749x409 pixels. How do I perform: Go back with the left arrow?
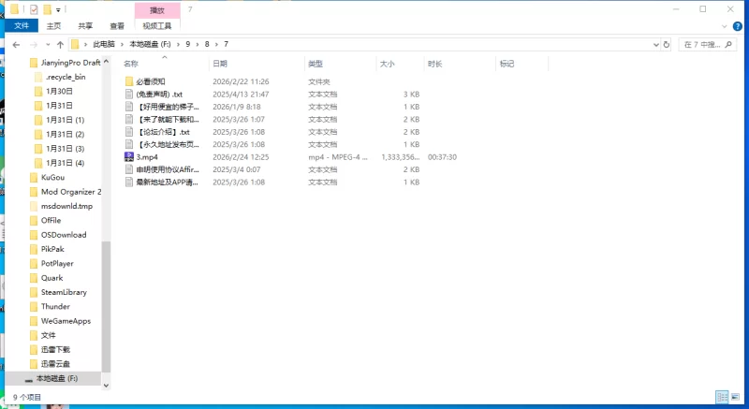tap(16, 44)
